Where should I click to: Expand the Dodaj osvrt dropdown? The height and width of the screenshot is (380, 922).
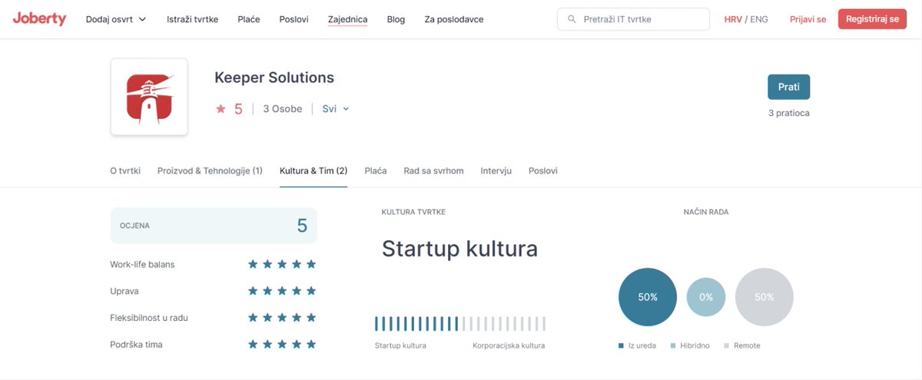116,19
